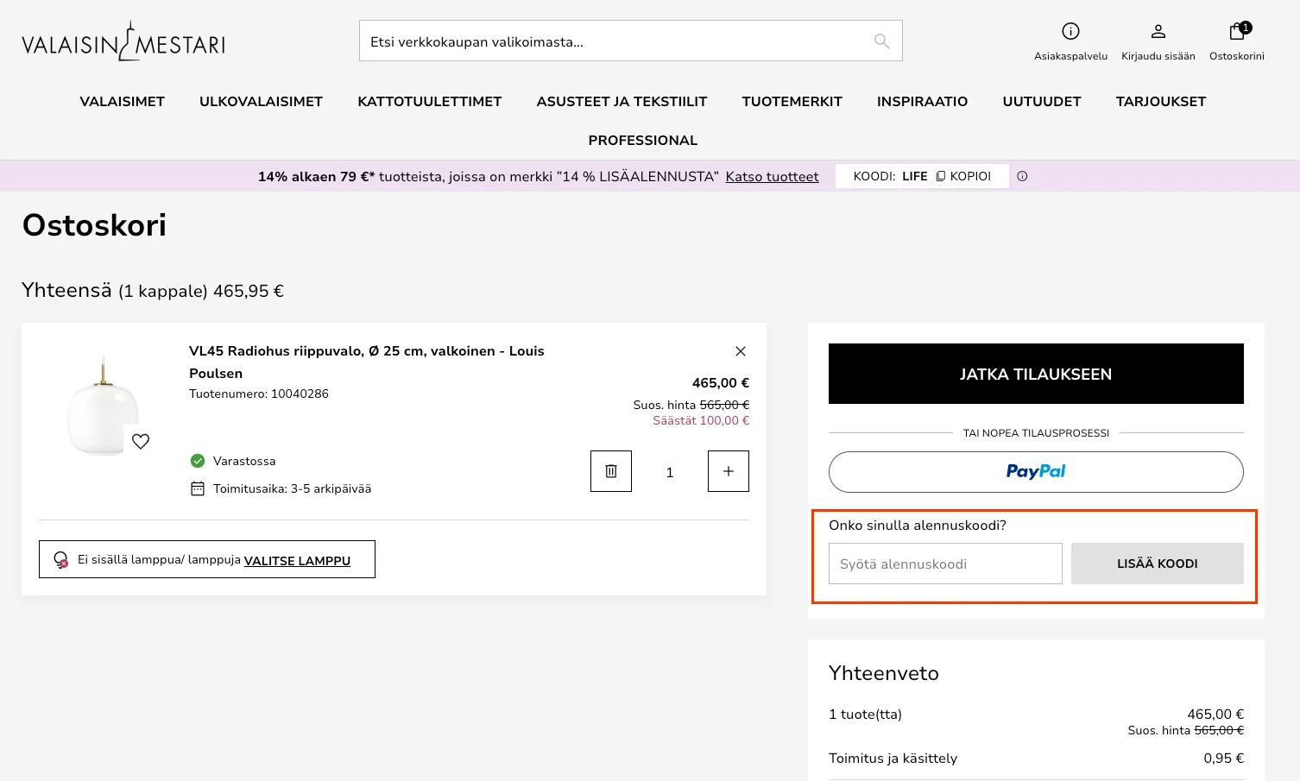Remove product with the X icon

click(x=740, y=351)
